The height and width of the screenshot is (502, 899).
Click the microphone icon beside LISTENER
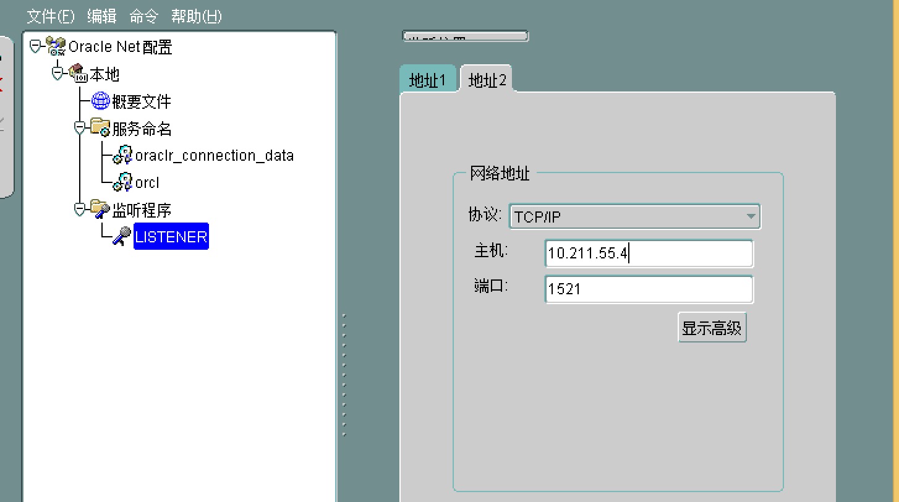click(x=122, y=236)
